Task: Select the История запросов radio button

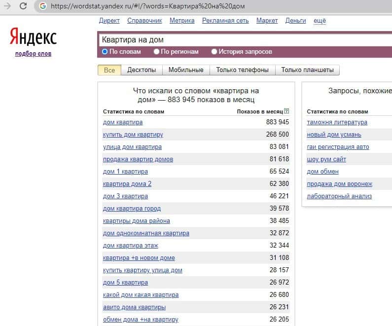Action: [x=214, y=51]
